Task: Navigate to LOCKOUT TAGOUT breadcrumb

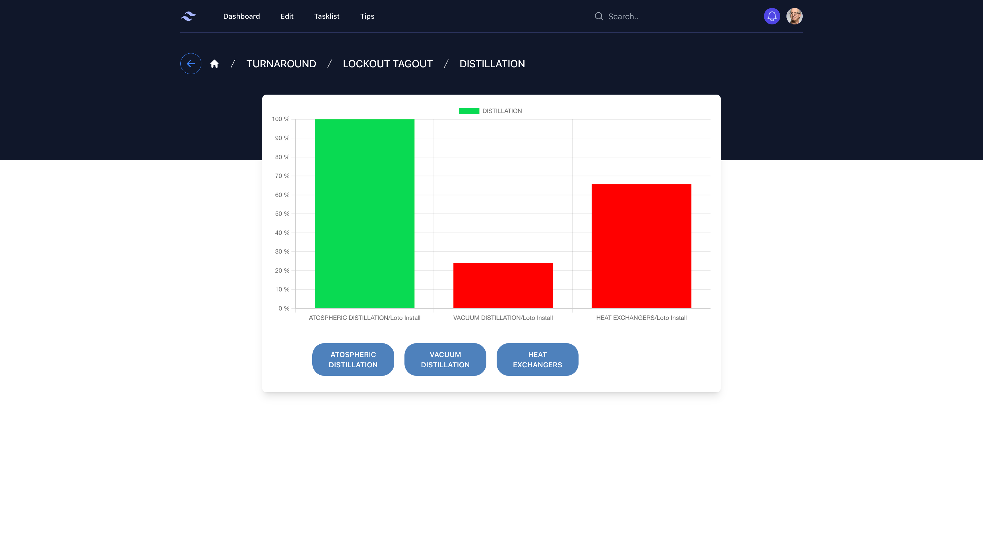Action: click(x=387, y=64)
